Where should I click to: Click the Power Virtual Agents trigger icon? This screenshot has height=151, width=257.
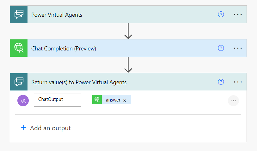pos(19,15)
